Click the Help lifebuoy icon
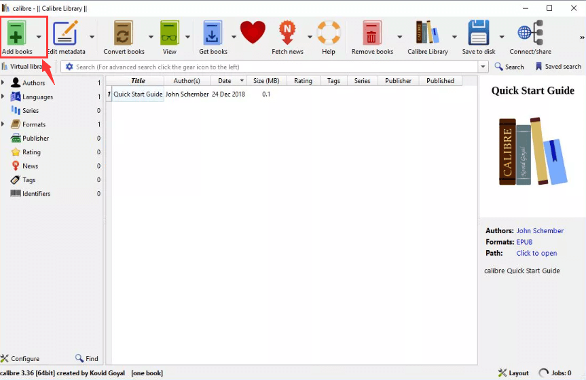 (329, 33)
